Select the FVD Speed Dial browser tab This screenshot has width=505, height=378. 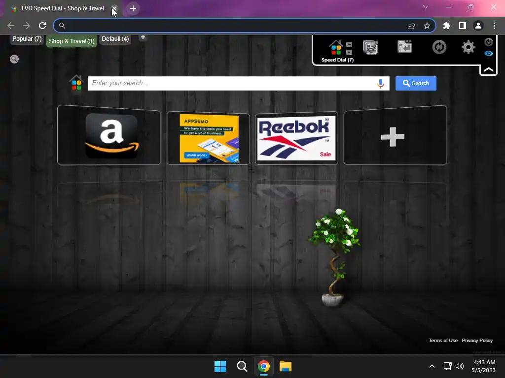(x=61, y=8)
